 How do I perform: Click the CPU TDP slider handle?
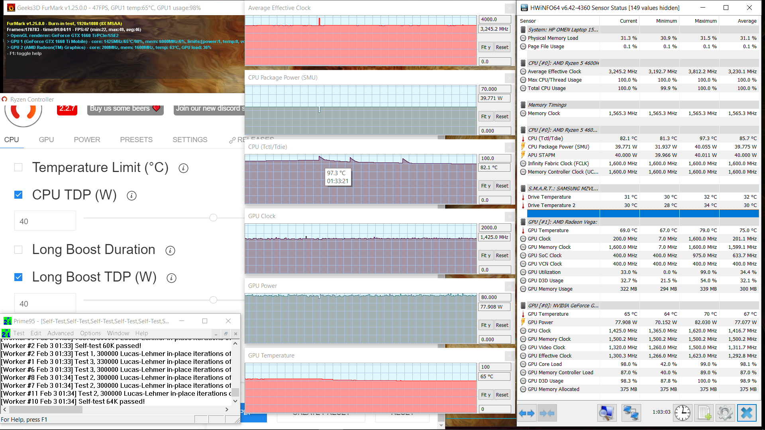click(213, 218)
